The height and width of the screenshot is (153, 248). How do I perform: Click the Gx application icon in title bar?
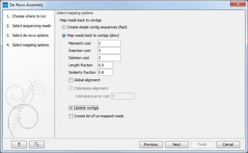point(5,5)
